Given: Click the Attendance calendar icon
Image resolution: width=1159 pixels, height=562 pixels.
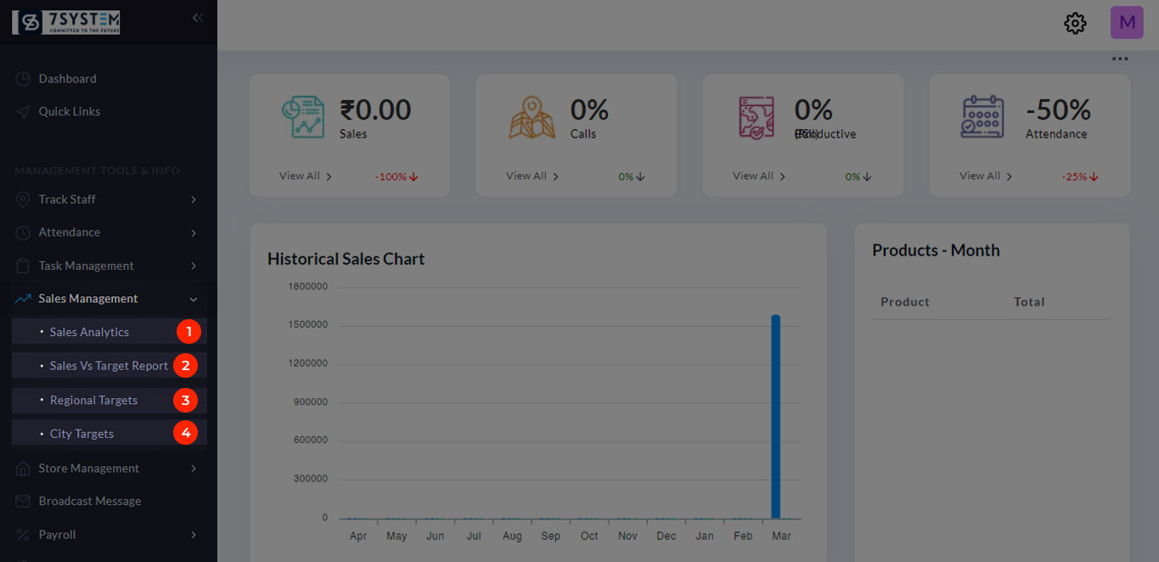Looking at the screenshot, I should [982, 117].
